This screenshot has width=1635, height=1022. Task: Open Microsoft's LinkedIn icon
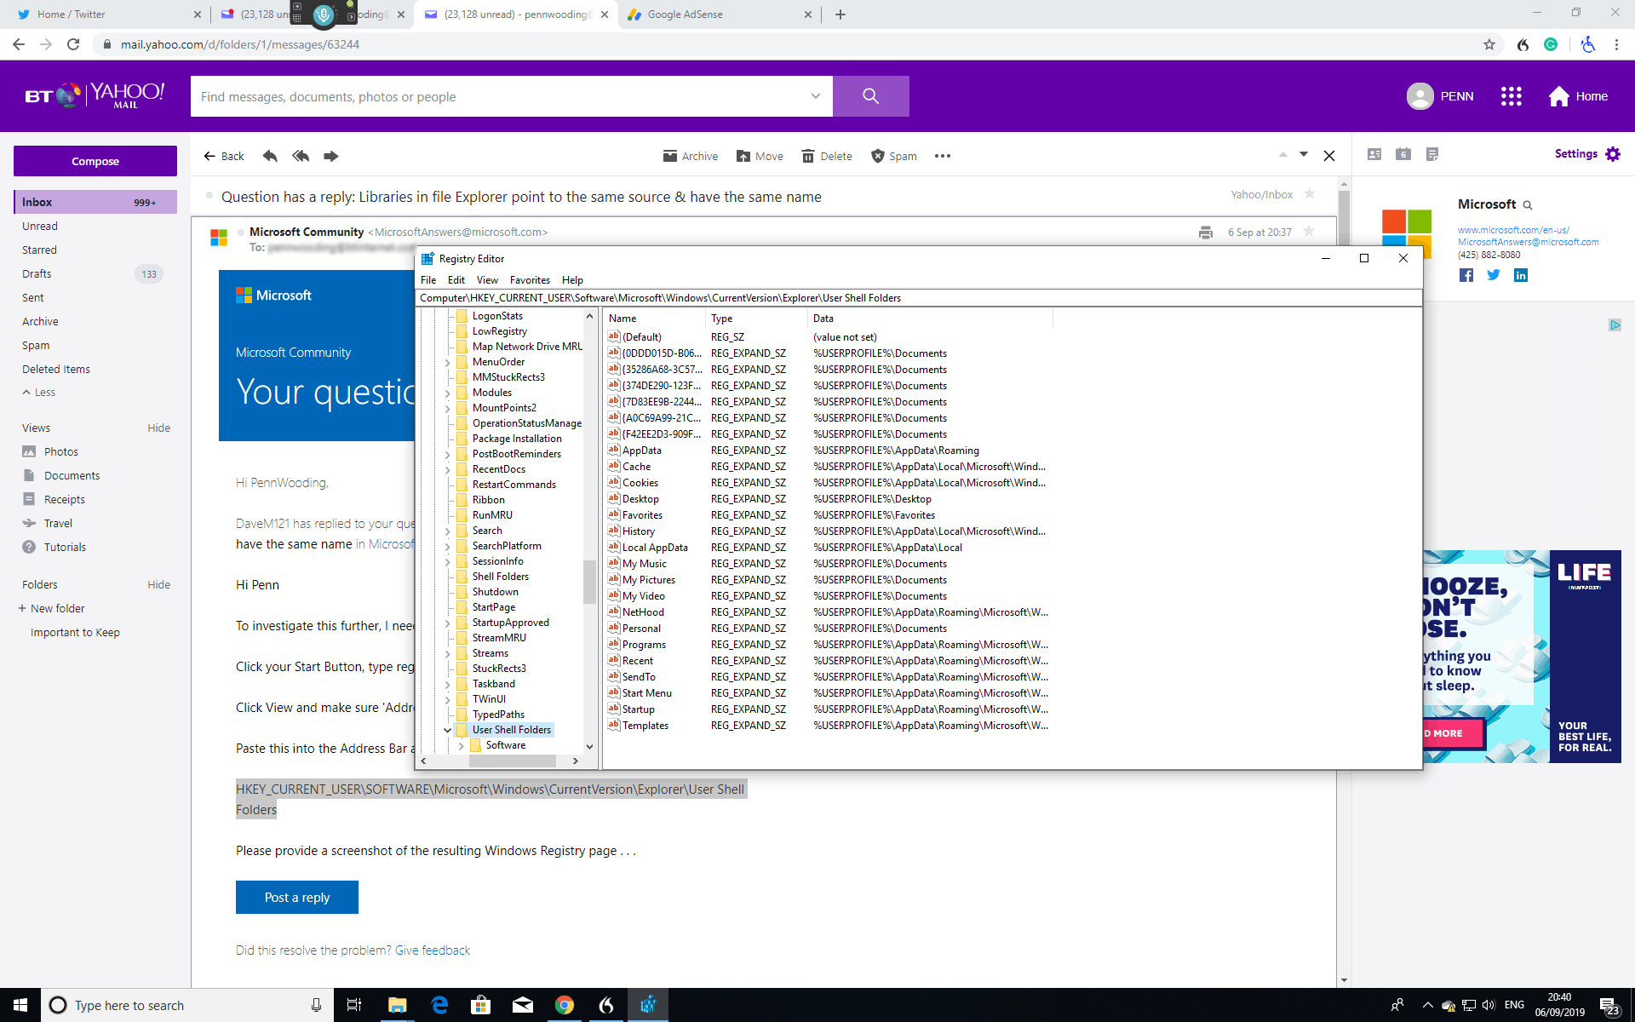(1521, 275)
